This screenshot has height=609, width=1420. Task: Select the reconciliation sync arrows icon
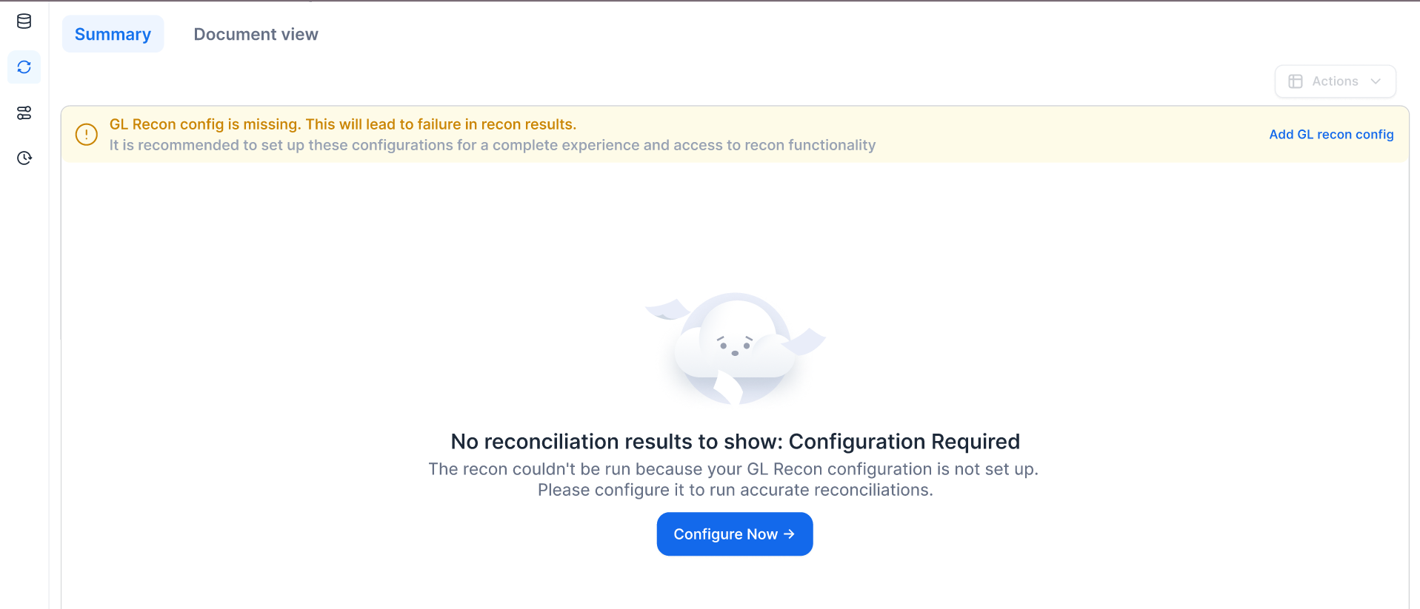click(24, 67)
